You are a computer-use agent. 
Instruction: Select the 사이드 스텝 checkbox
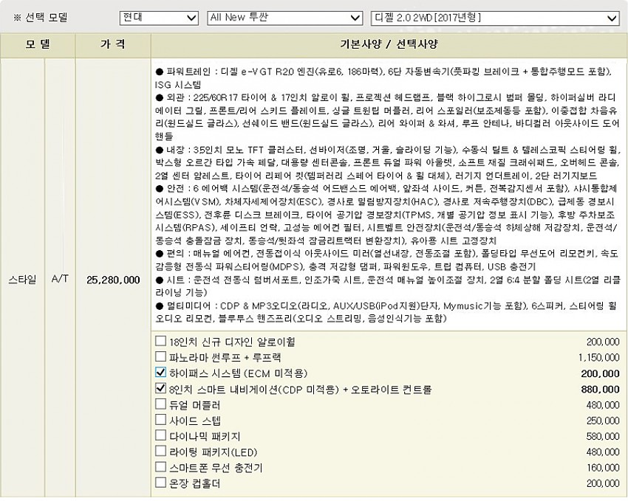[161, 420]
